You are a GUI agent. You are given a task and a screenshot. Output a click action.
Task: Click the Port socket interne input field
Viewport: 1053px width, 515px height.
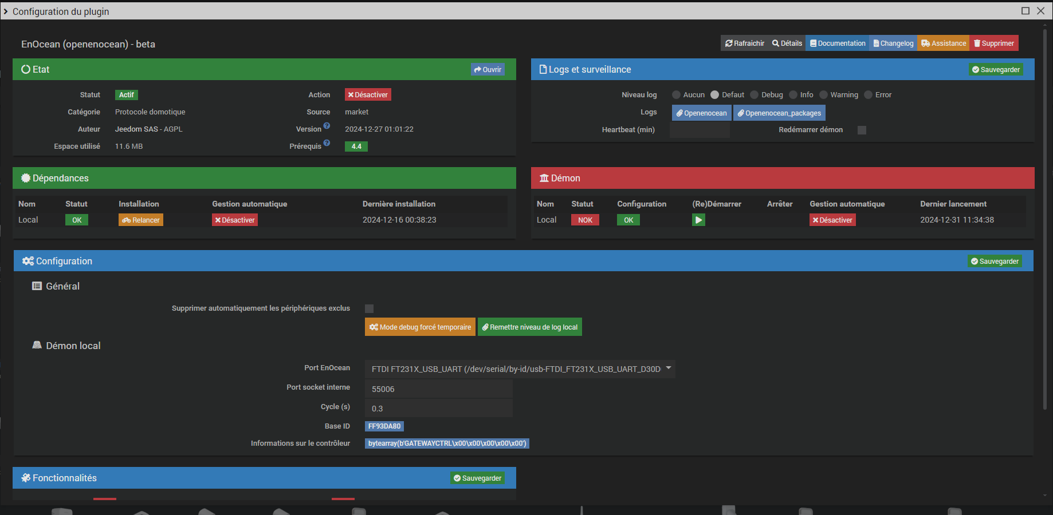click(x=438, y=389)
